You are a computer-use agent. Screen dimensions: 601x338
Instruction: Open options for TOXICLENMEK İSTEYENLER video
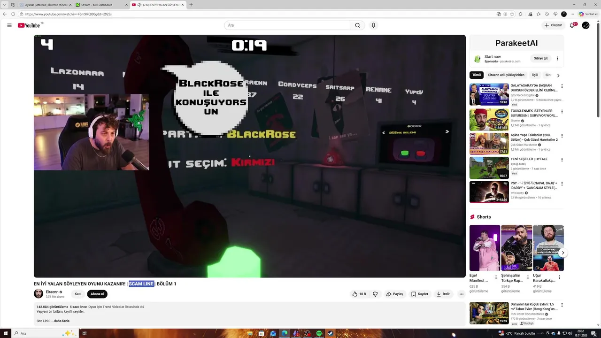562,112
